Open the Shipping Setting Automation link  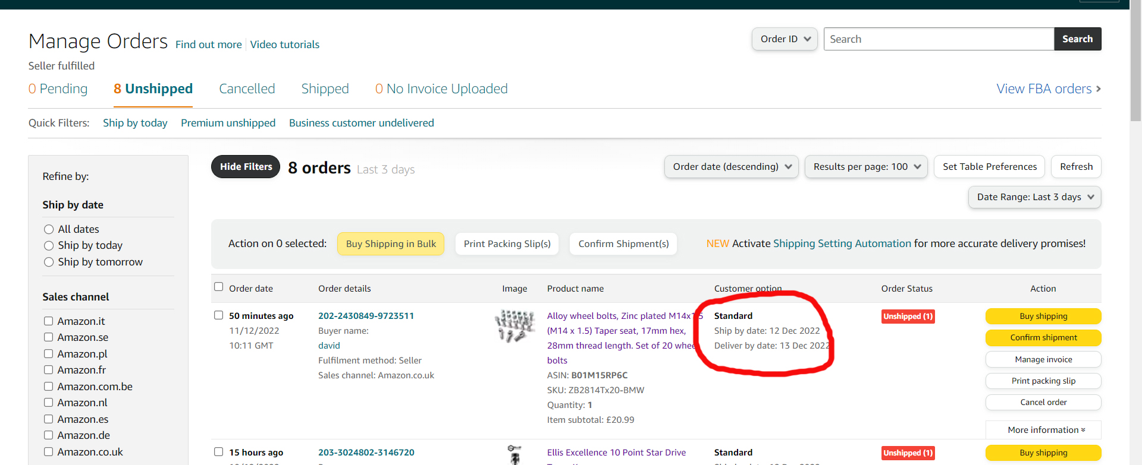[842, 243]
